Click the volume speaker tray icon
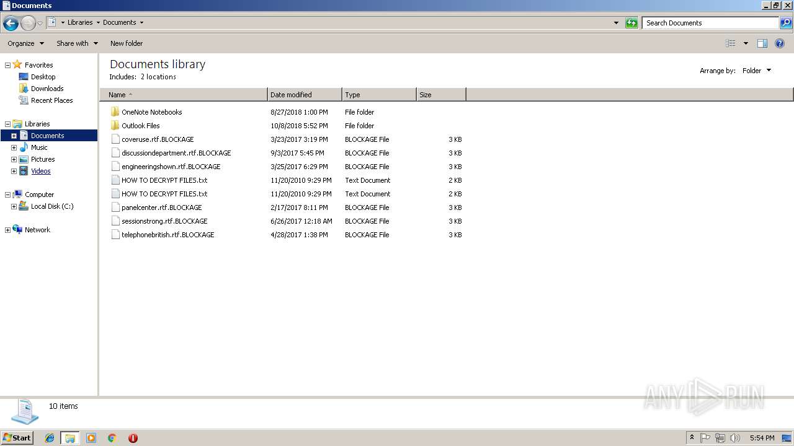 (x=735, y=438)
